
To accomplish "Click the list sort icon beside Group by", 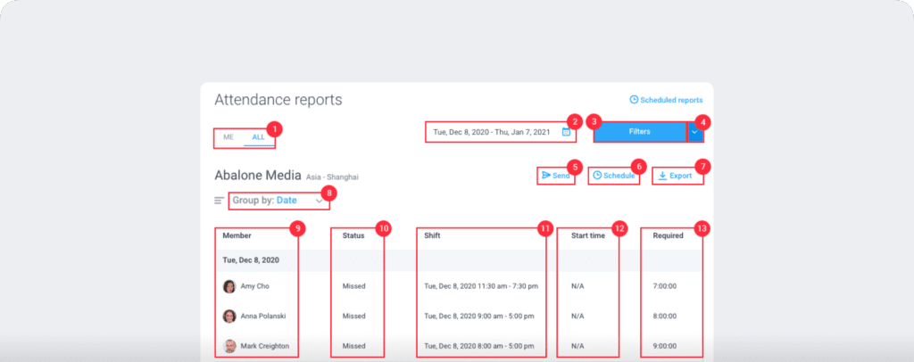I will pos(219,201).
